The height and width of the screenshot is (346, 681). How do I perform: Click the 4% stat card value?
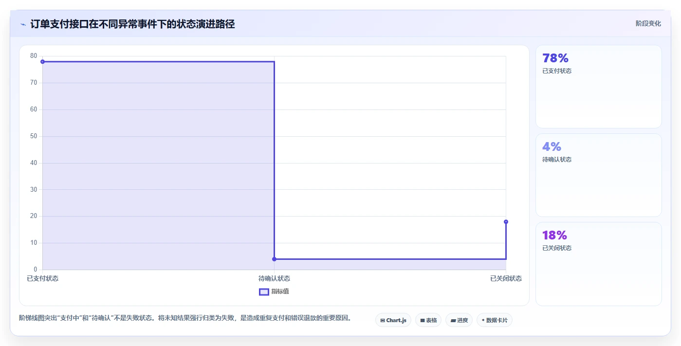coord(552,147)
